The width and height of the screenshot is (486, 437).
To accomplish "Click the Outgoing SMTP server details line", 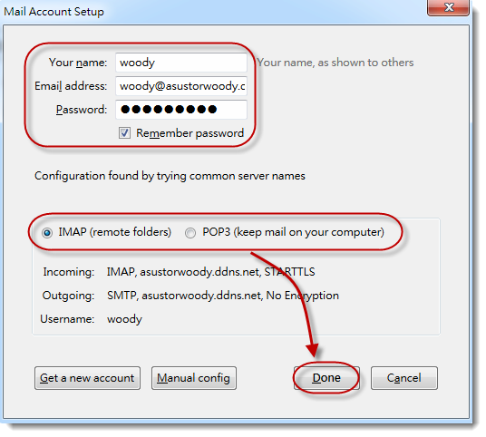I will 190,296.
